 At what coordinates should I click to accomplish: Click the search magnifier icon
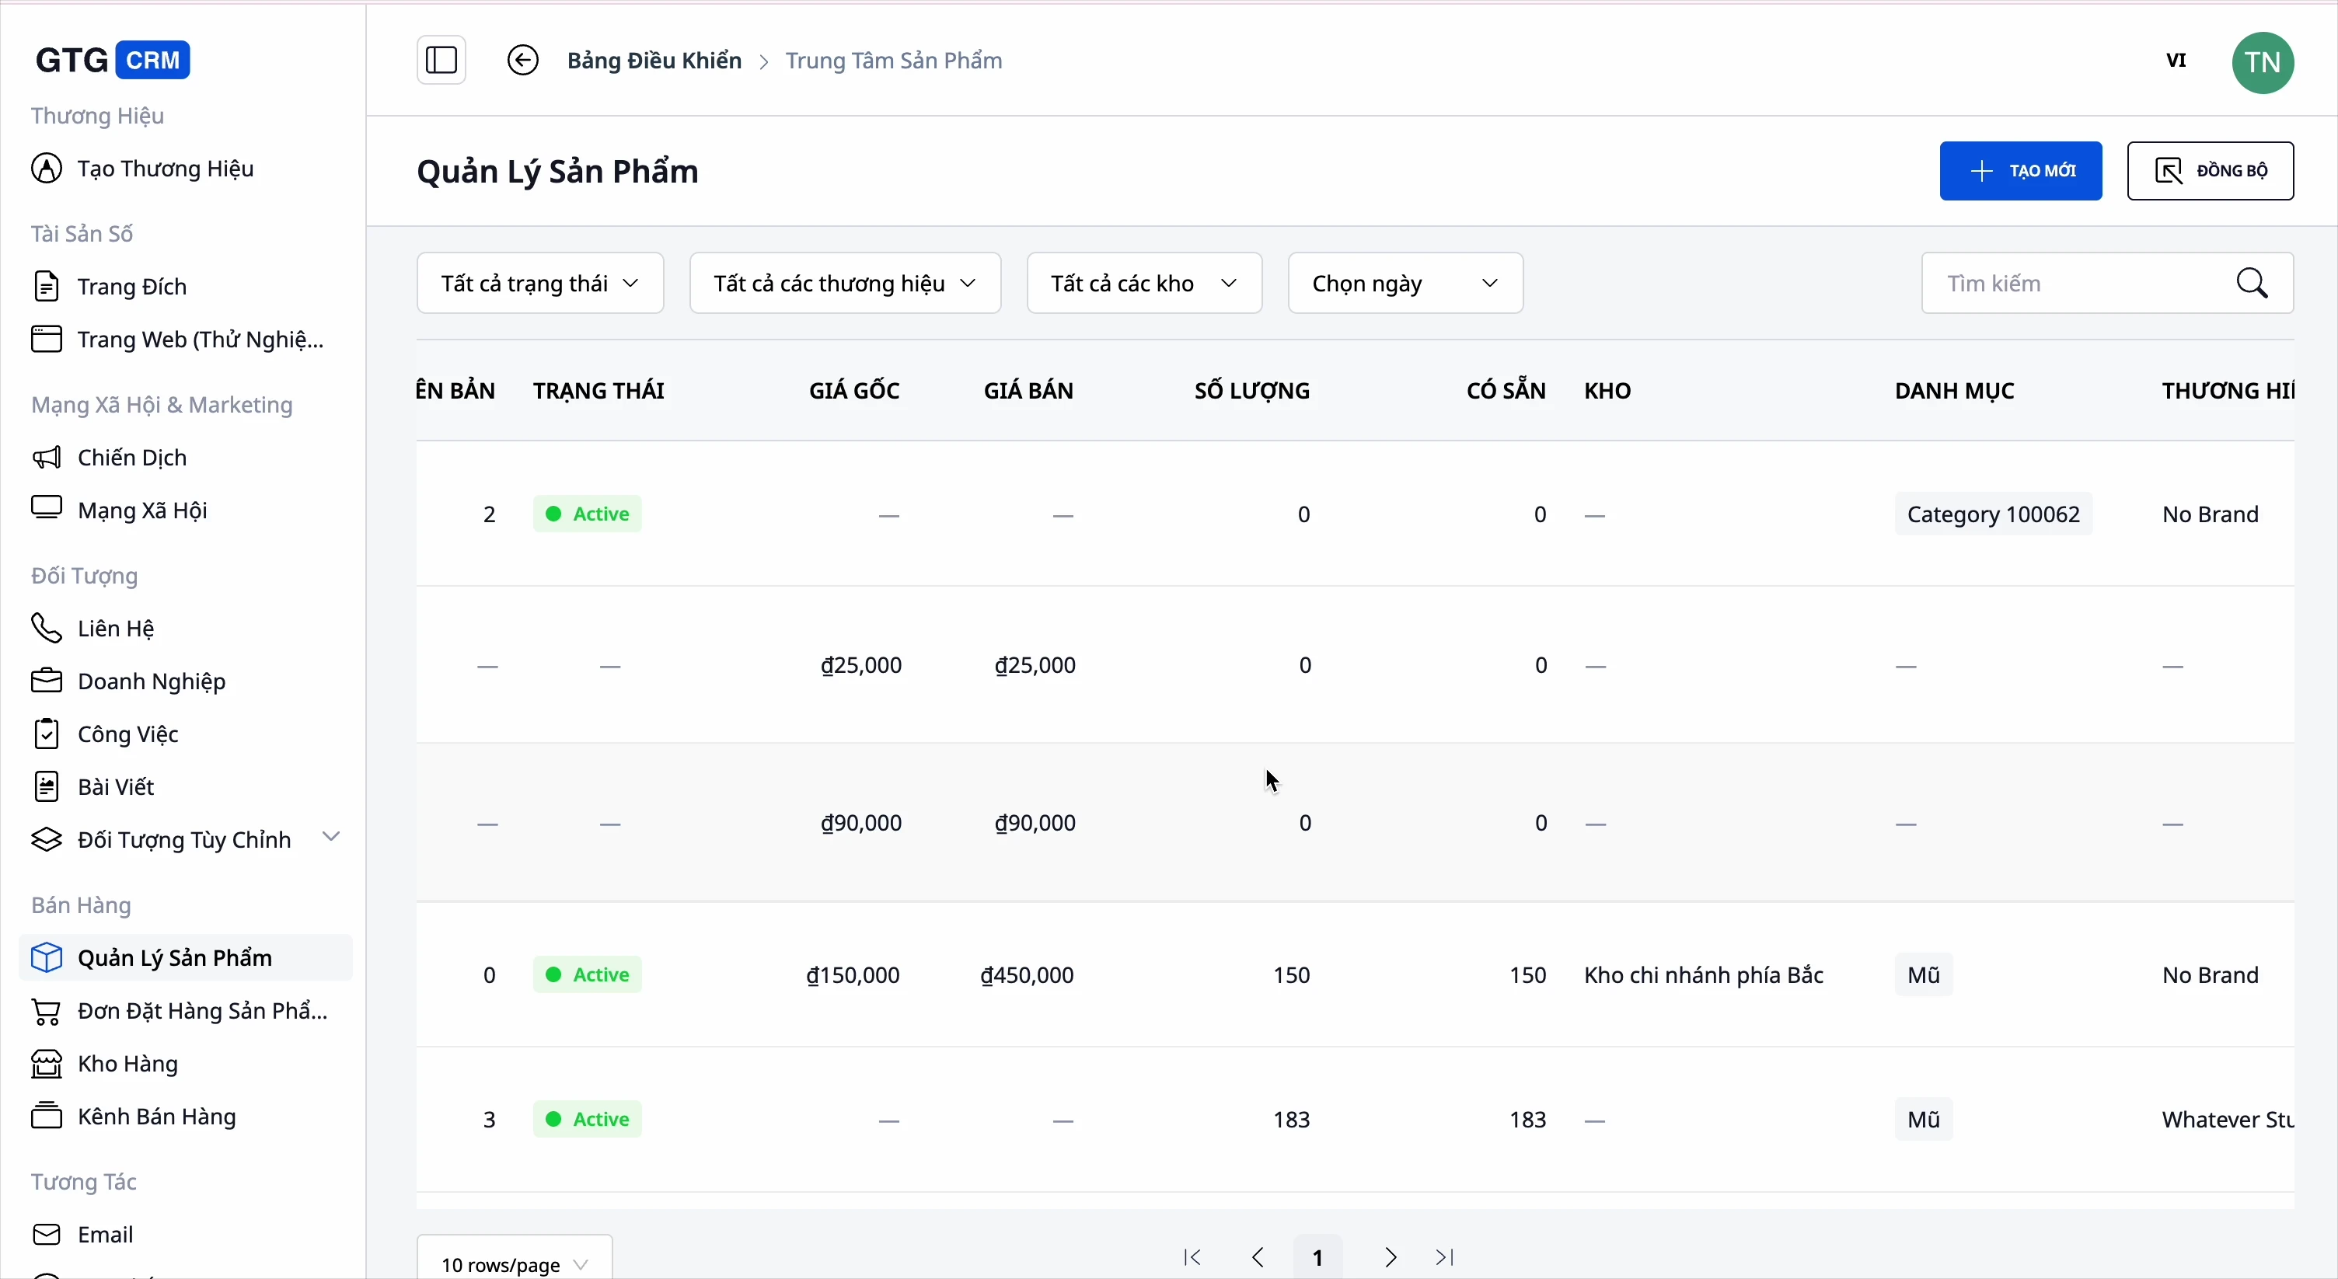(x=2253, y=284)
